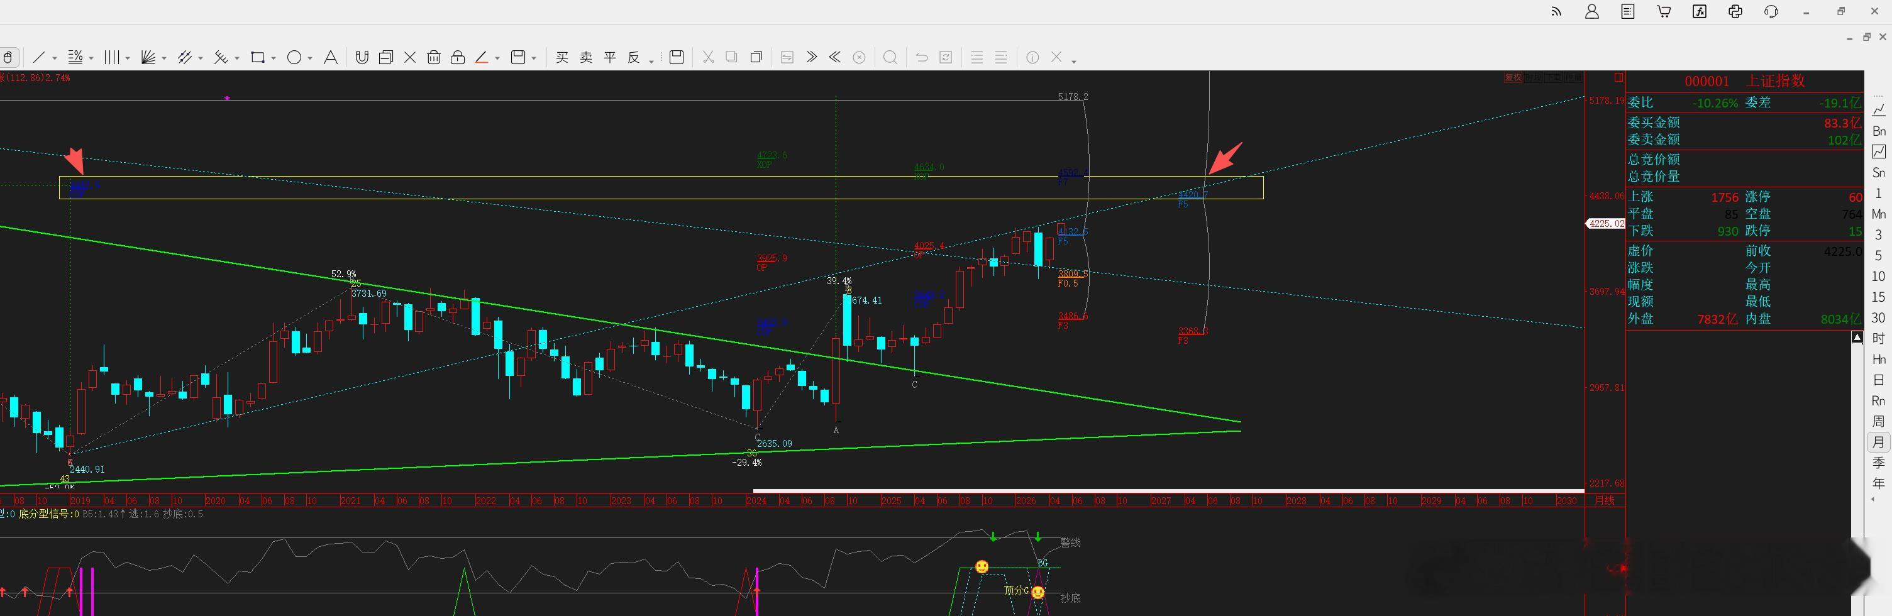This screenshot has width=1892, height=616.
Task: Switch to the 季 quarterly period
Action: (x=1878, y=463)
